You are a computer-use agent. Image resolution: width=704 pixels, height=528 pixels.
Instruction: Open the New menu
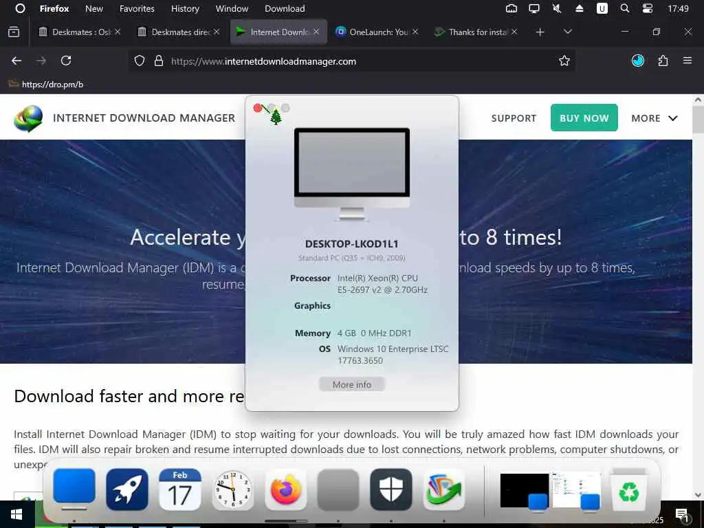[93, 8]
